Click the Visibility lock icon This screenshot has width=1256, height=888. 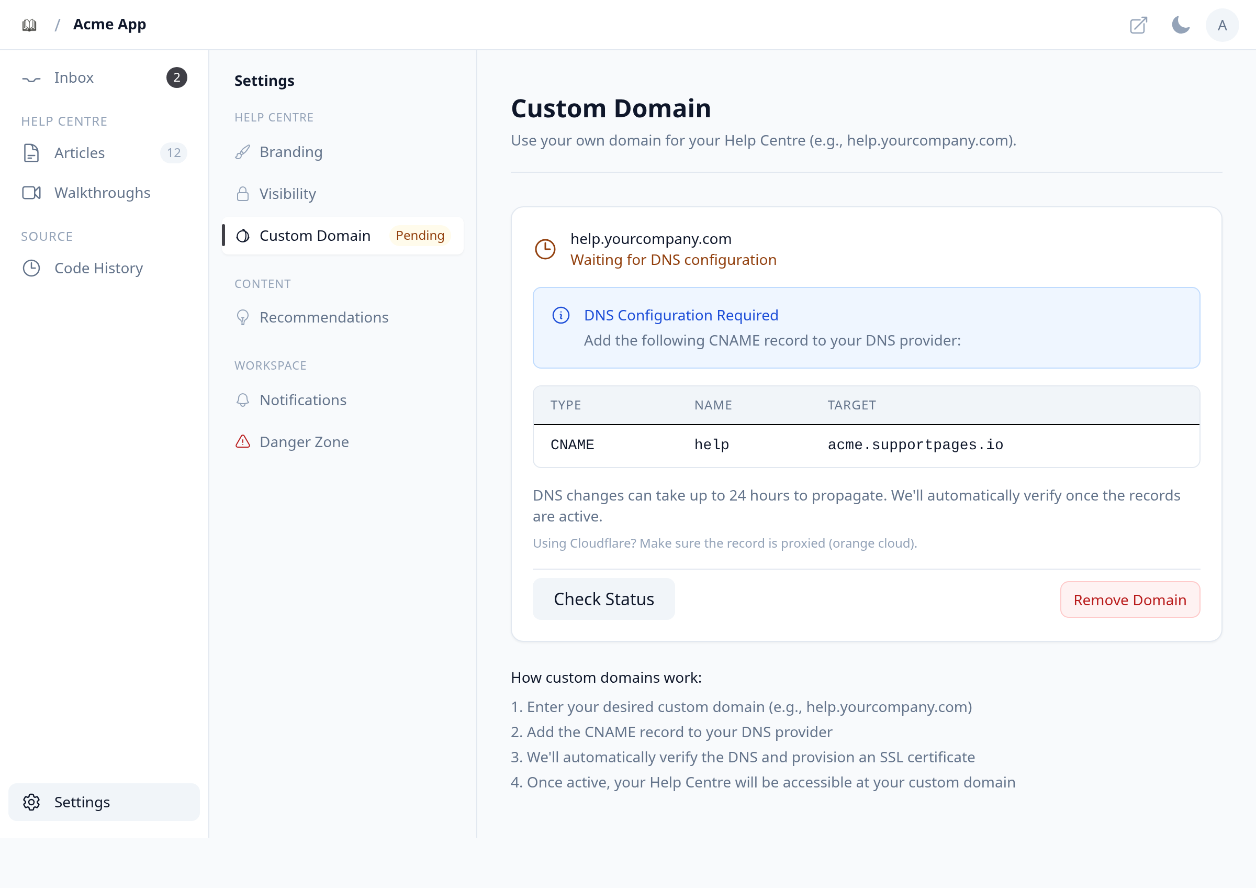pyautogui.click(x=242, y=194)
